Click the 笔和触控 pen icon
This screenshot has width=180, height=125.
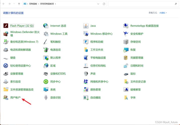[46, 42]
